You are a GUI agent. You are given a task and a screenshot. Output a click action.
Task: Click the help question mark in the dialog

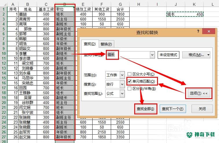198,31
